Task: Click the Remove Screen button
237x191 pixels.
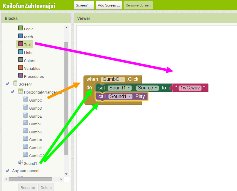Action: [x=138, y=5]
